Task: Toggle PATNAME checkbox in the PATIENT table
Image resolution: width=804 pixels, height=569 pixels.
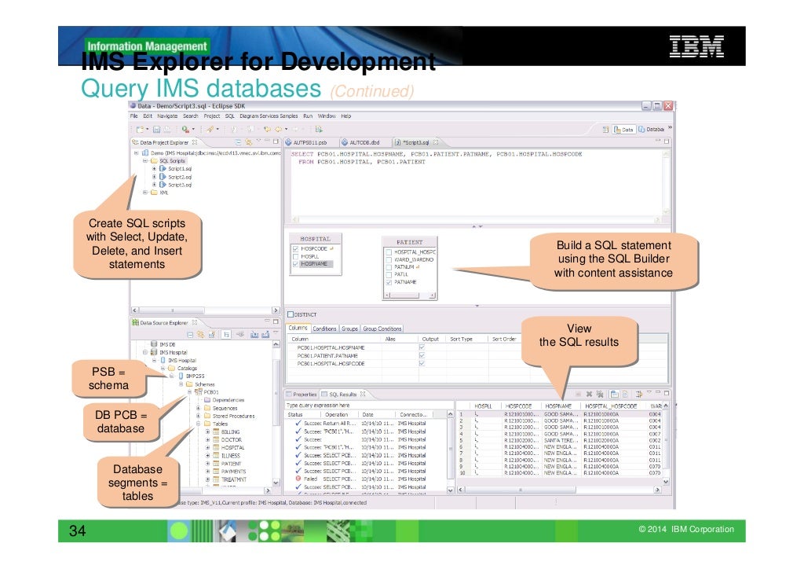Action: [389, 282]
